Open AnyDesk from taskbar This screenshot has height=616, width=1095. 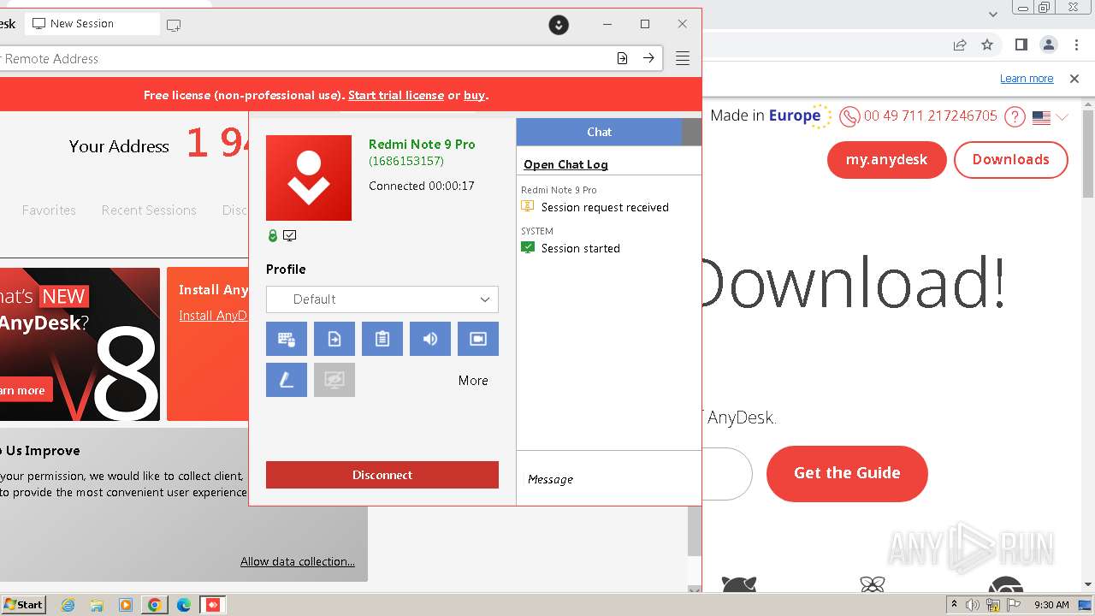[x=212, y=605]
